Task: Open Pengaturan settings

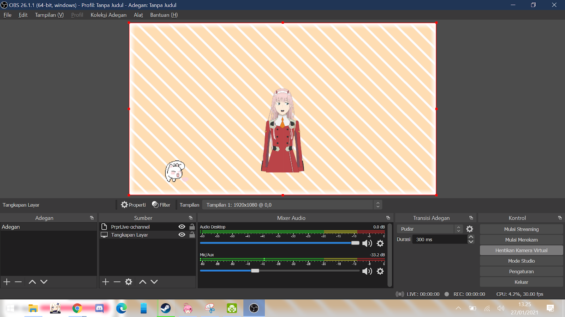Action: click(521, 272)
